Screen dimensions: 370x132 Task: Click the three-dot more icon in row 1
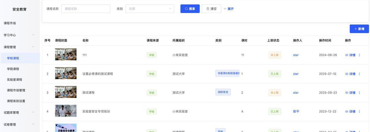click(x=359, y=55)
